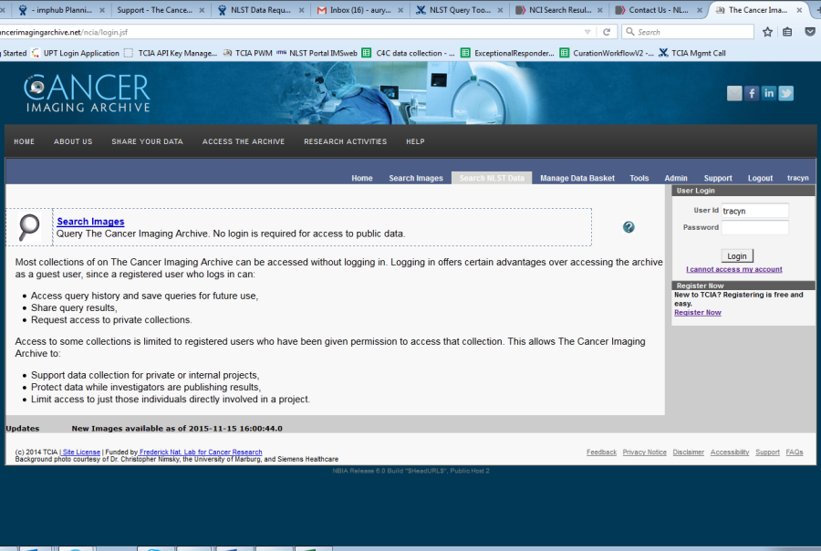Screen dimensions: 821x551
Task: Open the 'TCIA Mgmt Call' bookmark
Action: point(692,53)
